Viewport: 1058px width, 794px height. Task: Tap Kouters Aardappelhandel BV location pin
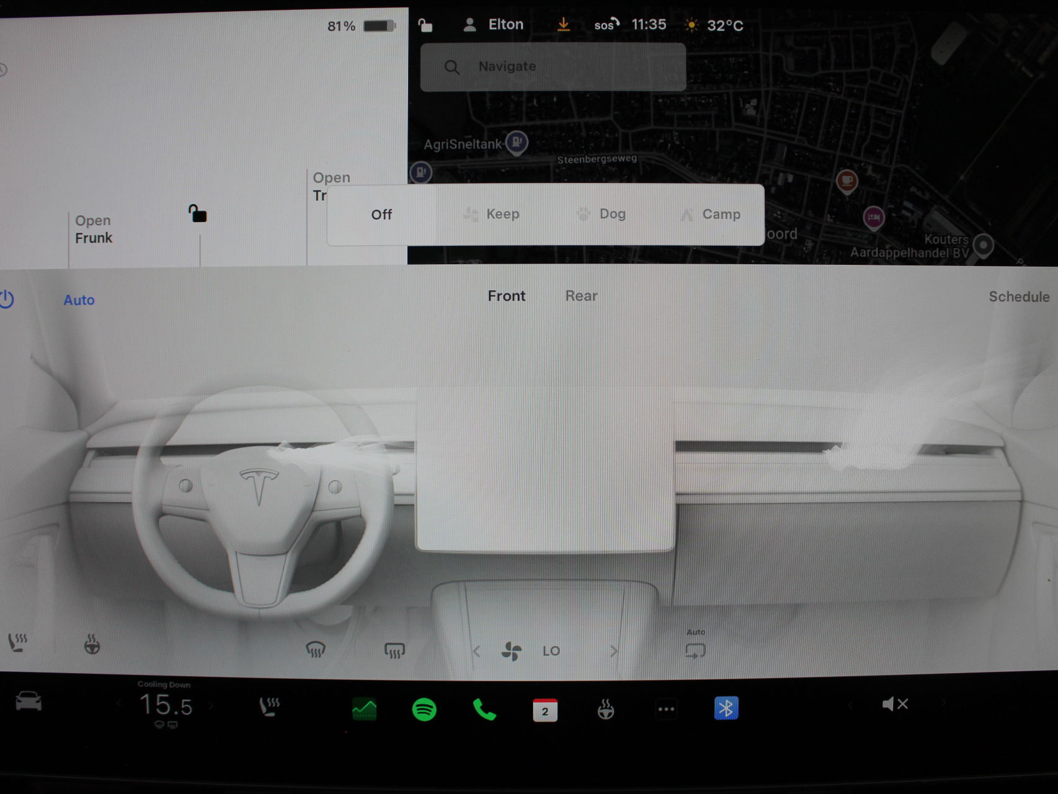click(983, 246)
